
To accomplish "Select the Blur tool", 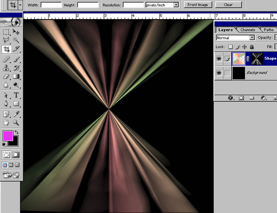I will point(6,85).
